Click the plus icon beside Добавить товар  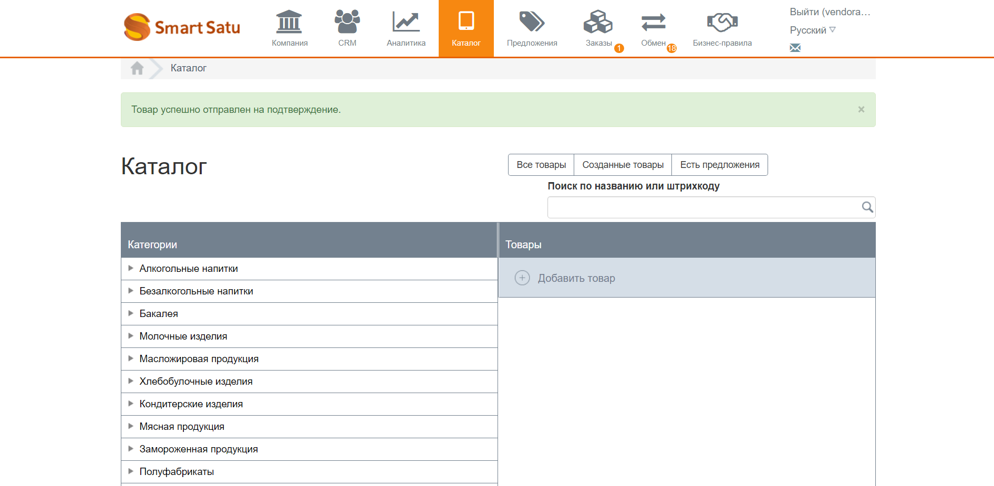(522, 278)
